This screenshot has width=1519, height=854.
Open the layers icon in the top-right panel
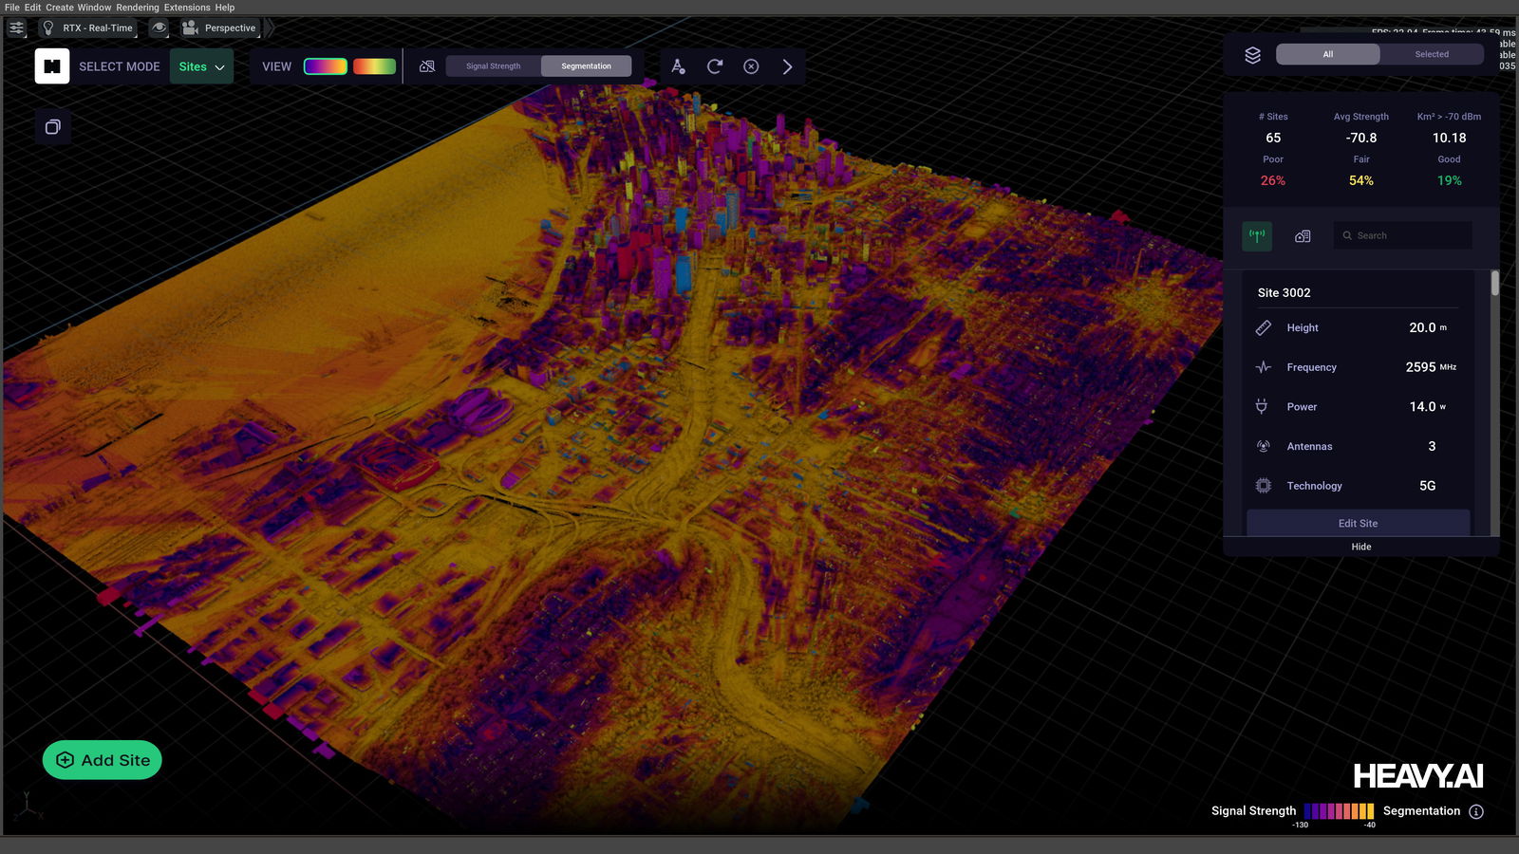pyautogui.click(x=1253, y=54)
